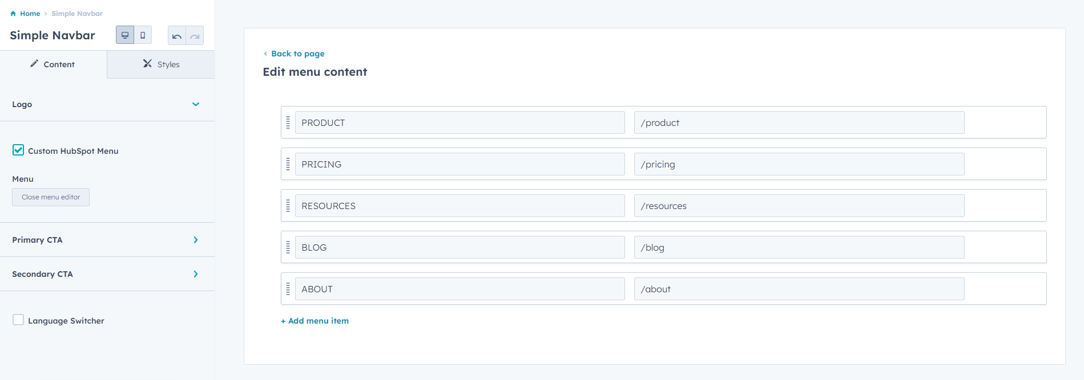The width and height of the screenshot is (1084, 380).
Task: Click drag handle for ABOUT row
Action: (288, 289)
